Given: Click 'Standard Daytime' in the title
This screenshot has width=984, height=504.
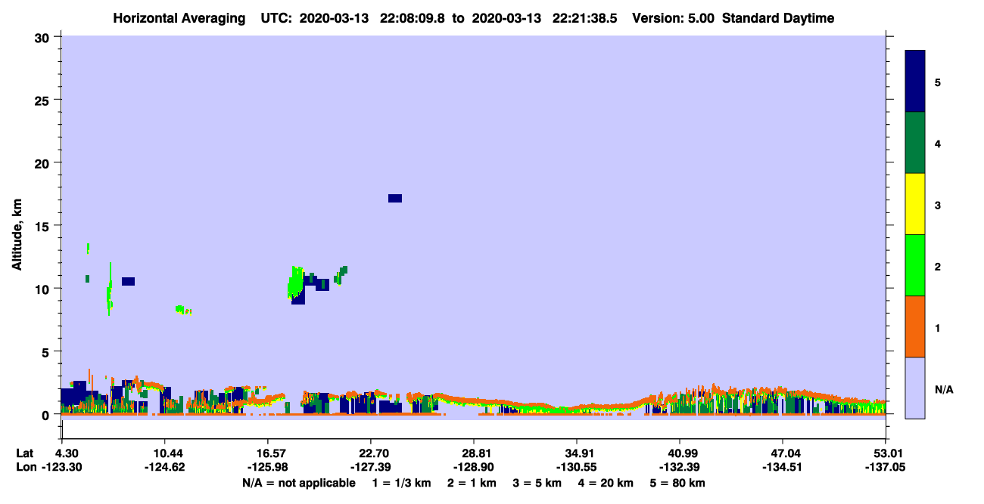Looking at the screenshot, I should click(x=778, y=18).
